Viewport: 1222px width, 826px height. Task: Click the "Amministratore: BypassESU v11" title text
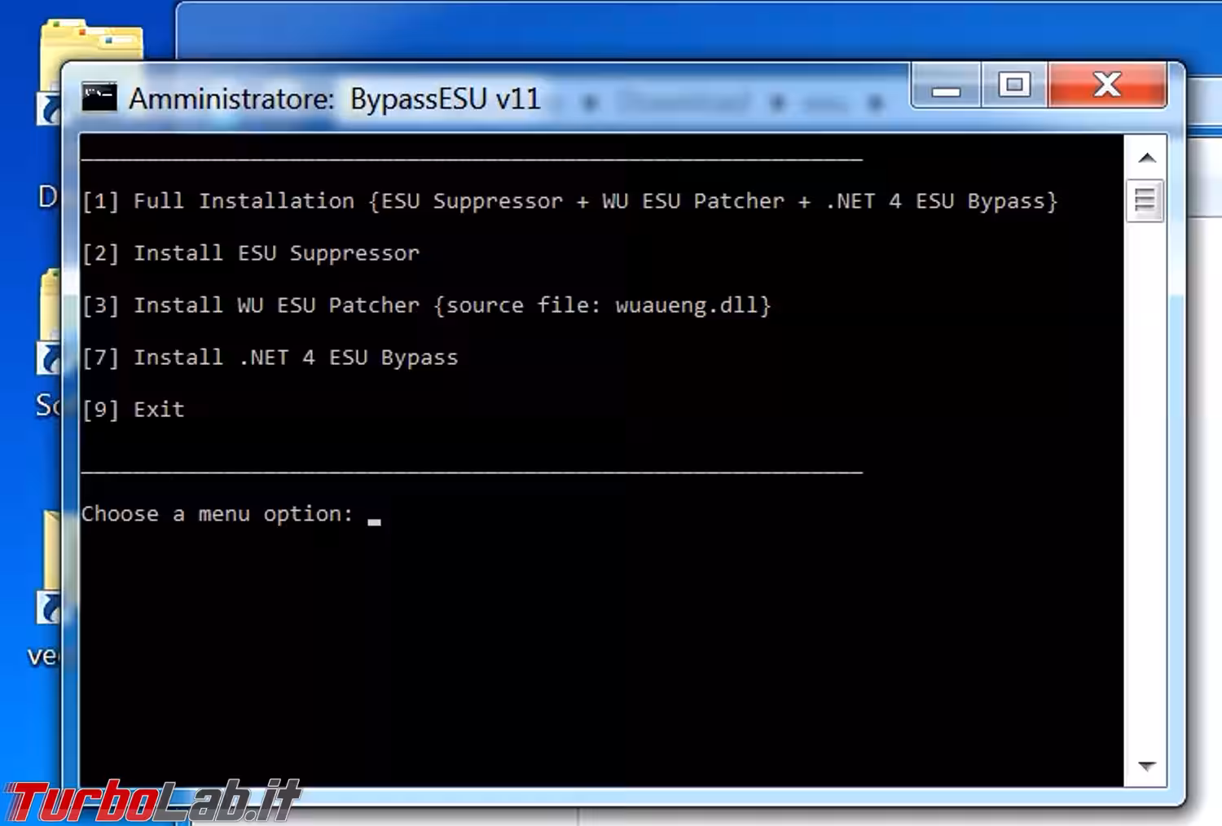[334, 99]
